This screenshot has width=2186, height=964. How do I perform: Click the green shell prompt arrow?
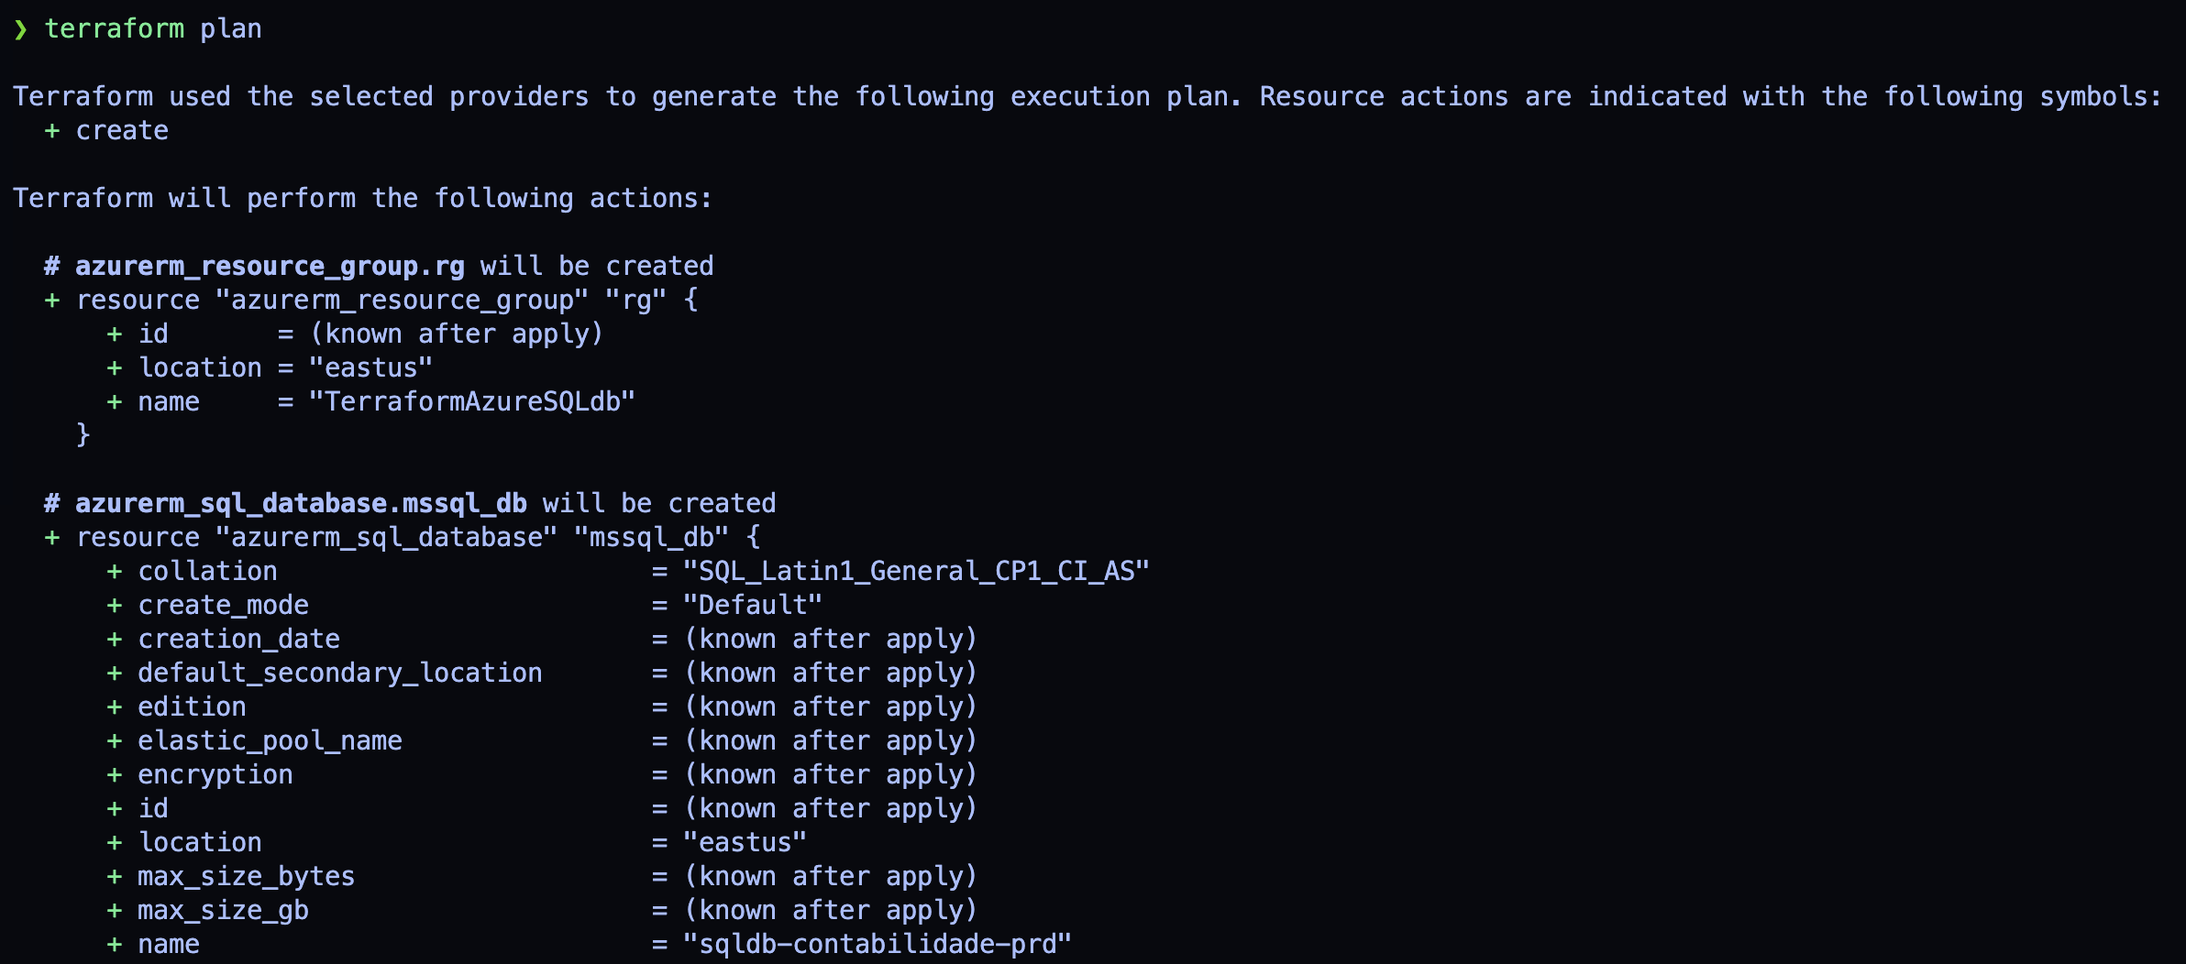(21, 29)
